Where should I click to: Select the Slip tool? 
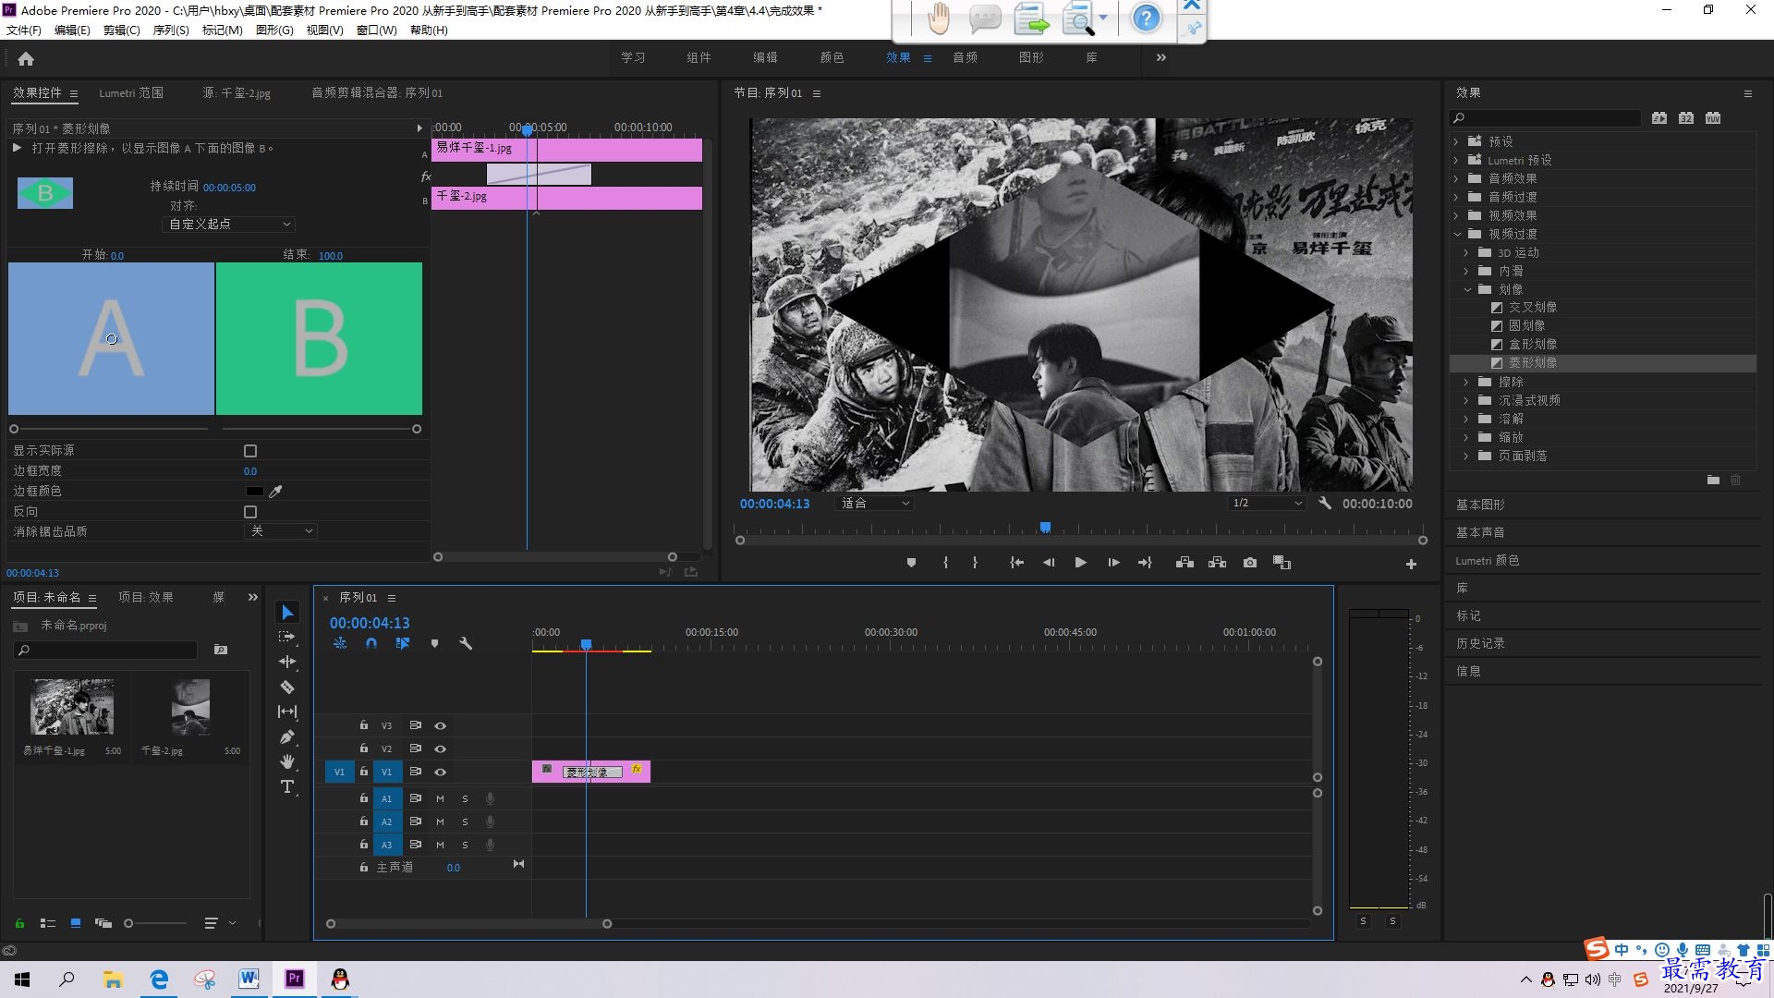pos(287,712)
